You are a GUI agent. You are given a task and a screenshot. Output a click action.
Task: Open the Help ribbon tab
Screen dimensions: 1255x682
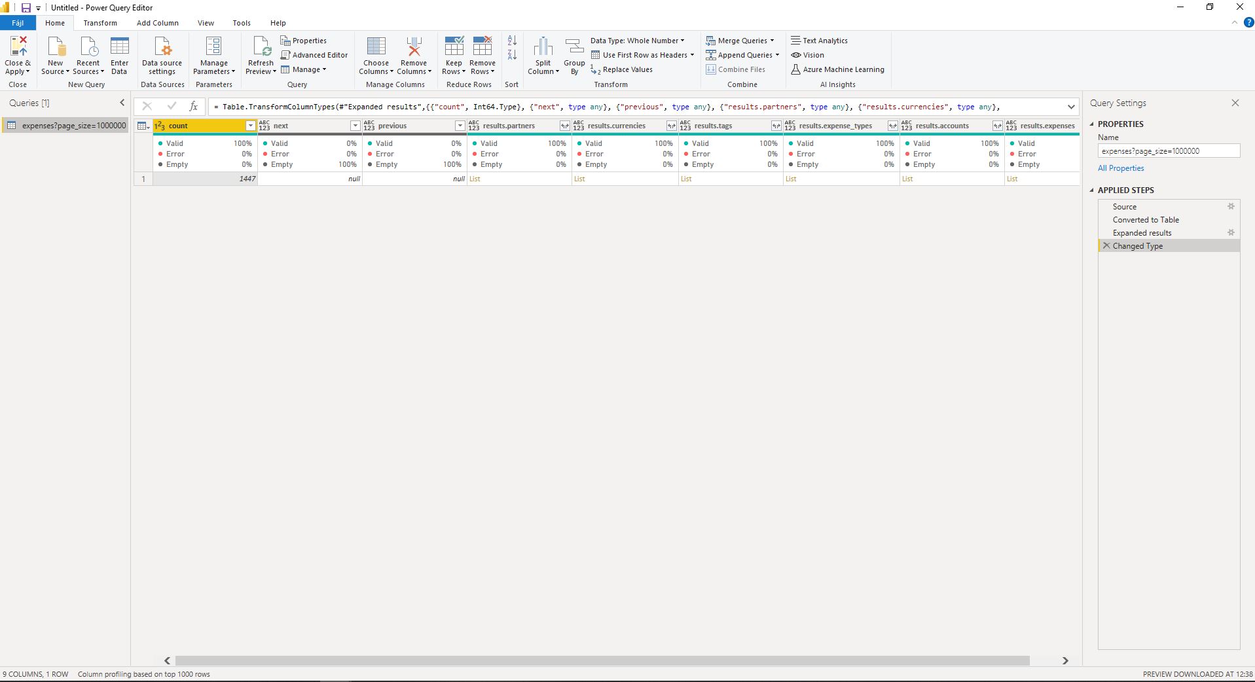pyautogui.click(x=278, y=23)
